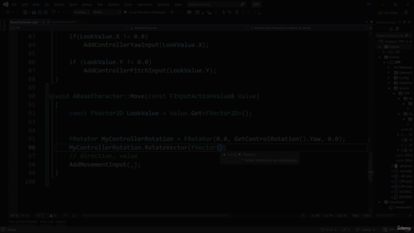
Task: Click the TABS indentation indicator
Action: tap(355, 216)
